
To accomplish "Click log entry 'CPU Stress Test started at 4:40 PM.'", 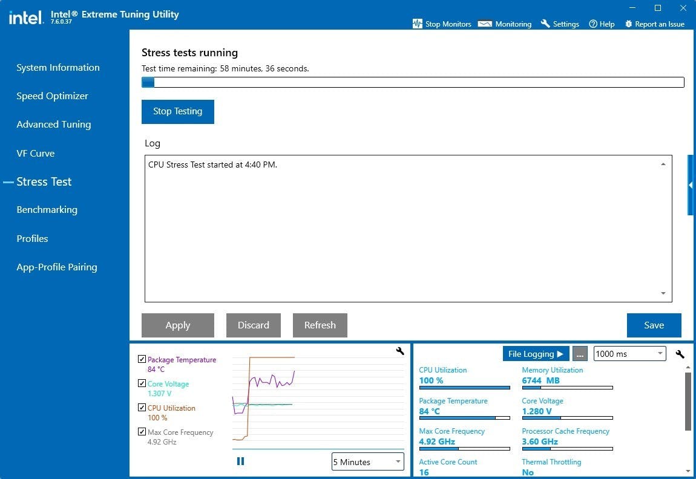I will [x=212, y=165].
